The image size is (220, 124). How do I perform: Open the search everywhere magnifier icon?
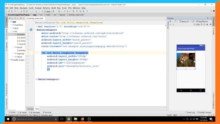click(x=211, y=11)
